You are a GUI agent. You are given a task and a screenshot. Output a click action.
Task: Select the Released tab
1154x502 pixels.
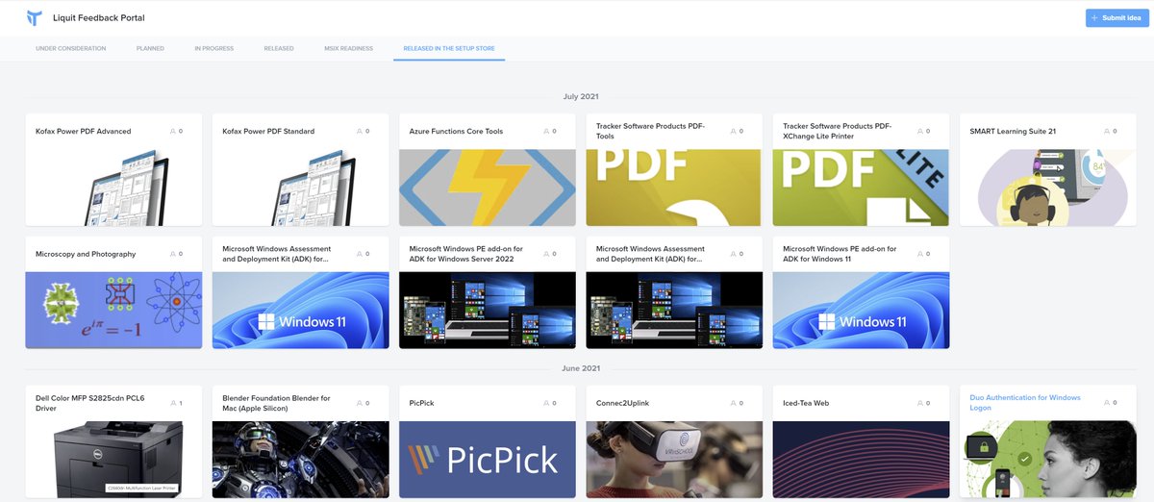(x=279, y=48)
